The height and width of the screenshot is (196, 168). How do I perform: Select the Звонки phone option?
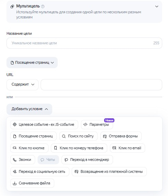[23, 160]
